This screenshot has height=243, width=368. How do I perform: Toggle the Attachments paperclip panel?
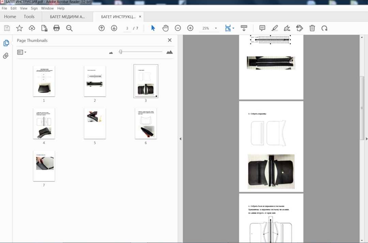(6, 56)
